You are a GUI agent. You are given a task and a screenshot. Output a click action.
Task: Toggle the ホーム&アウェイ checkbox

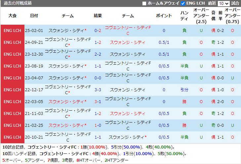click(x=144, y=3)
